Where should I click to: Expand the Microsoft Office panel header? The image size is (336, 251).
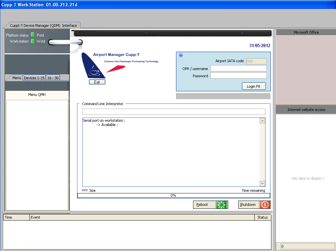click(306, 32)
